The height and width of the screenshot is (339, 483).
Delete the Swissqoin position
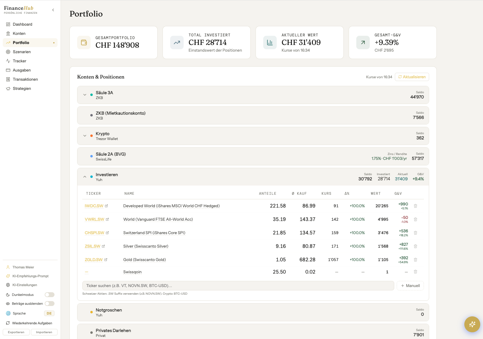tap(416, 272)
